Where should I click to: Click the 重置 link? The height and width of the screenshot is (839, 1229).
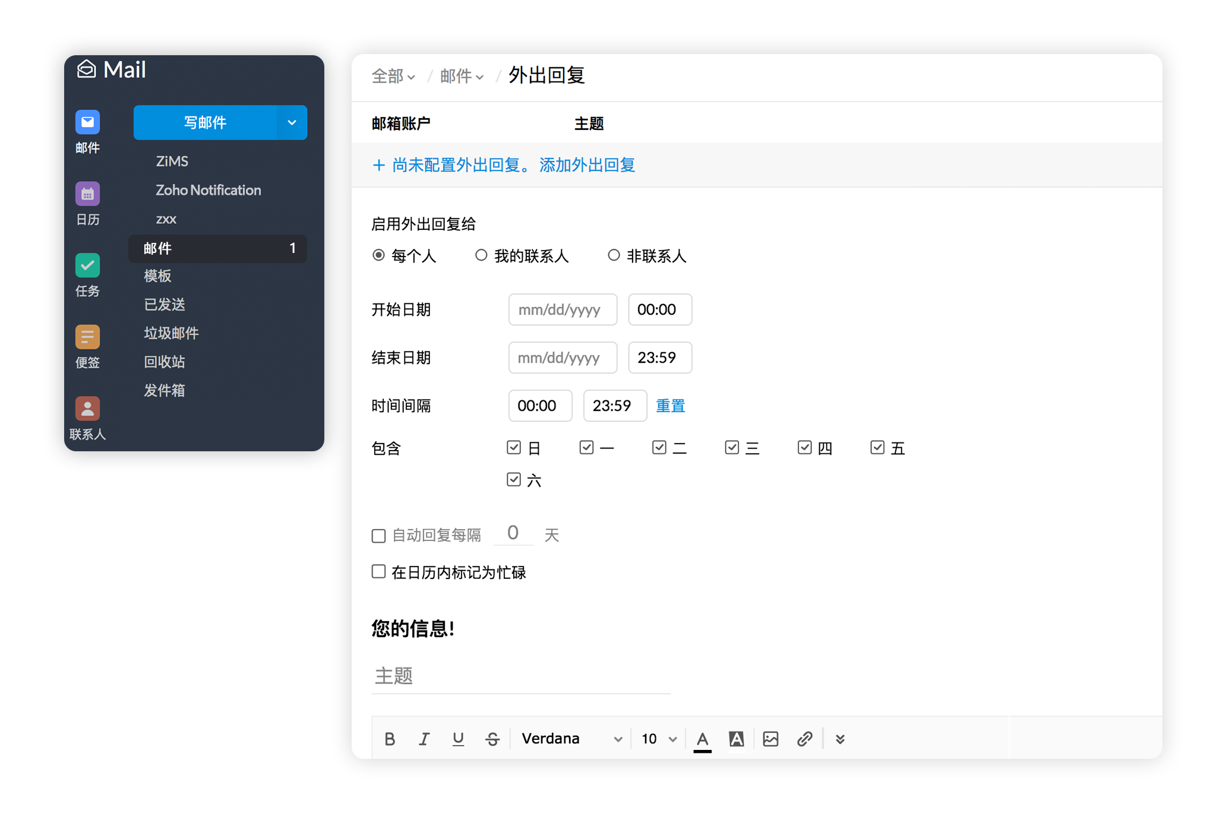pyautogui.click(x=670, y=406)
